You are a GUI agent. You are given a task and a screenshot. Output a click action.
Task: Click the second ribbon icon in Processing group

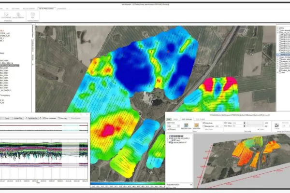pyautogui.click(x=18, y=15)
